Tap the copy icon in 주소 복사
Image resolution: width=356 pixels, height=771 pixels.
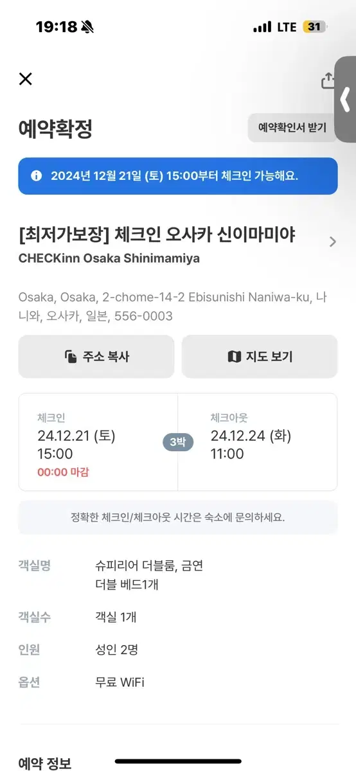[71, 357]
